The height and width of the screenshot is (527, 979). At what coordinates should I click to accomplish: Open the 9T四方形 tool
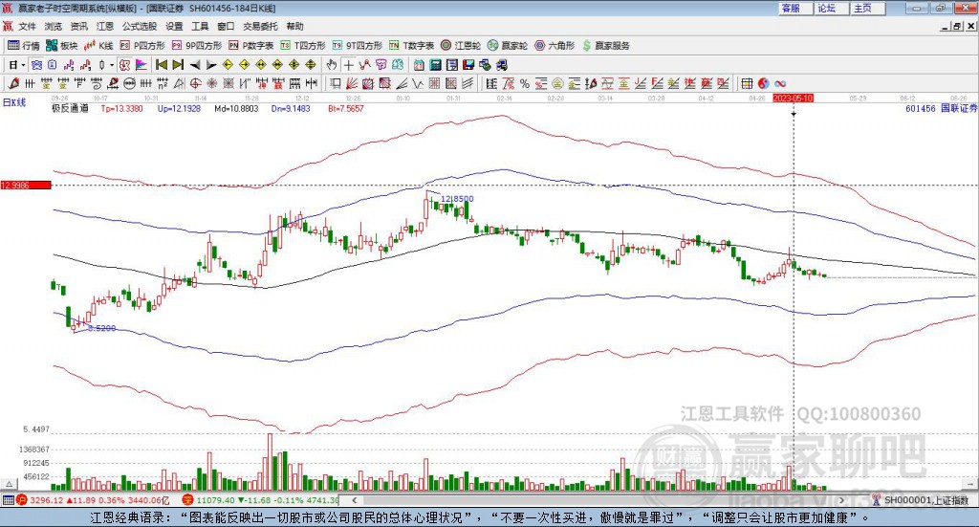tap(358, 46)
